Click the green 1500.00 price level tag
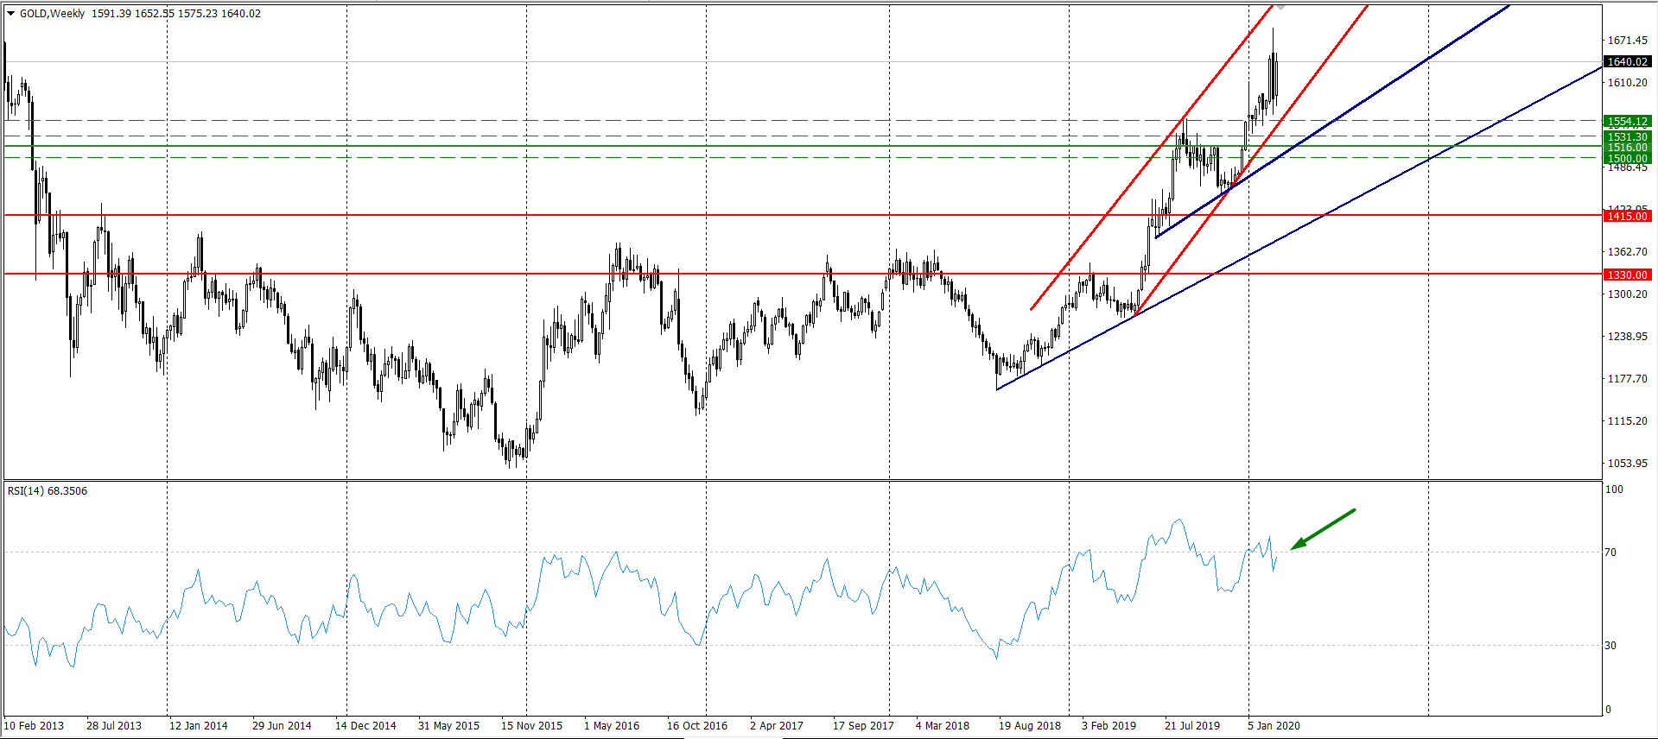 click(x=1627, y=159)
